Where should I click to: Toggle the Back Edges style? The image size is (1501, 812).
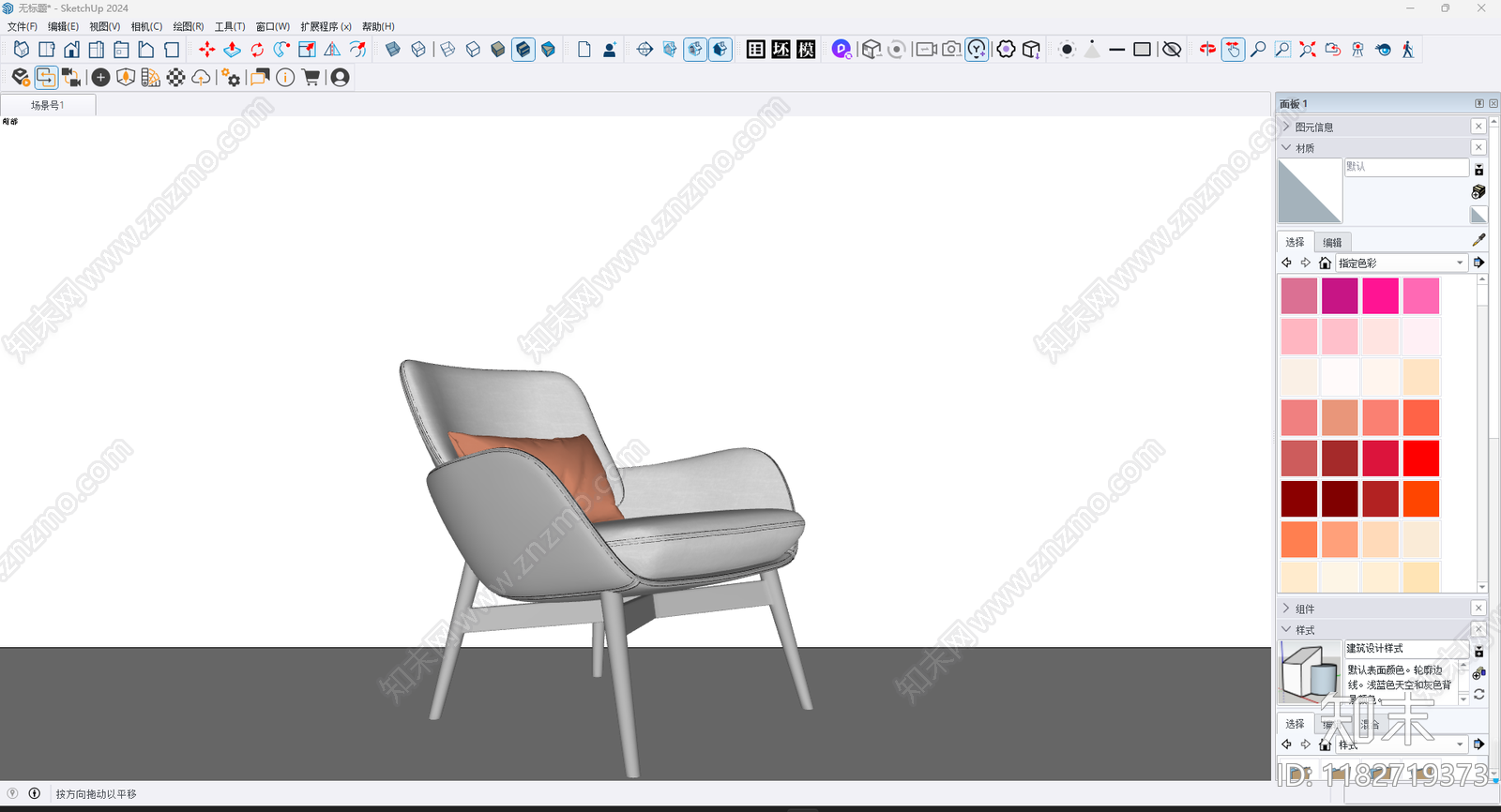pos(418,49)
